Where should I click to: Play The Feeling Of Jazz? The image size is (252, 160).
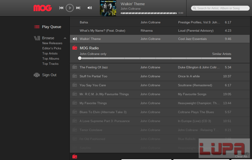pos(94,67)
